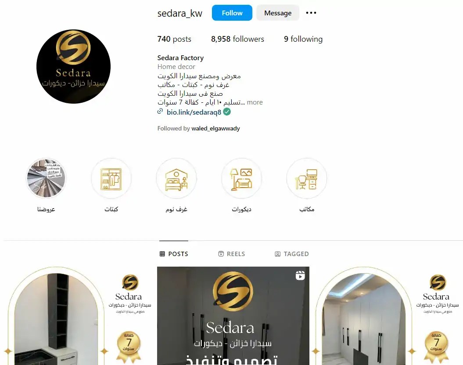Open the مكاتب office highlight
Viewport: 463px width, 365px height.
(x=307, y=178)
